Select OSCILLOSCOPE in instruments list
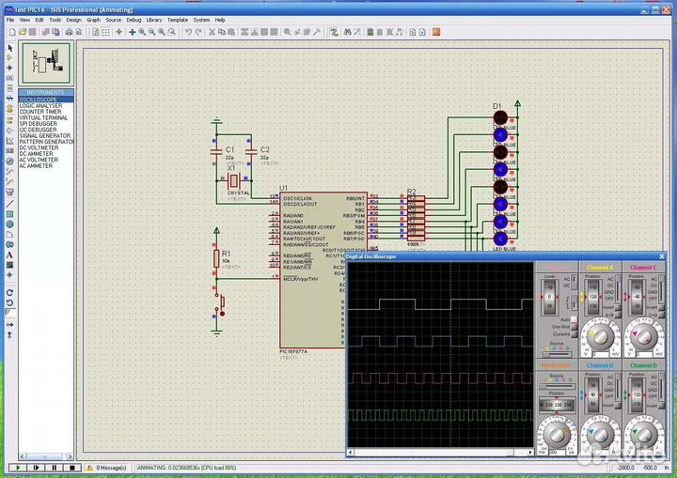This screenshot has width=677, height=478. coord(46,100)
